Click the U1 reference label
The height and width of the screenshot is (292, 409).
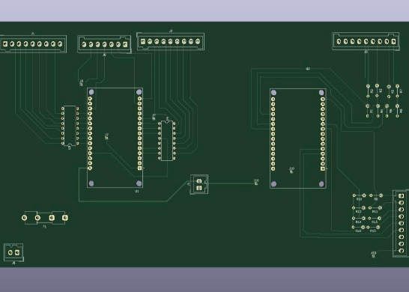[136, 191]
